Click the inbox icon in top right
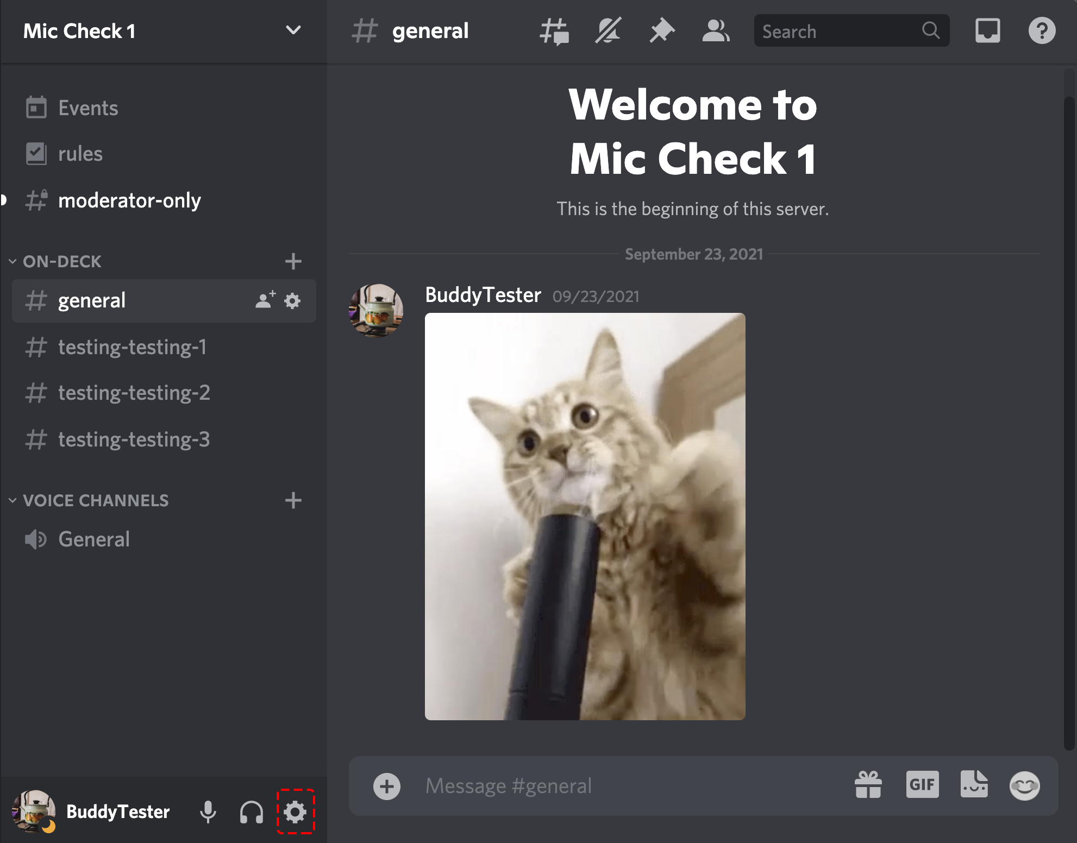1077x843 pixels. 989,32
